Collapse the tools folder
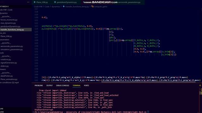This screenshot has height=113, width=202. pos(2,53)
